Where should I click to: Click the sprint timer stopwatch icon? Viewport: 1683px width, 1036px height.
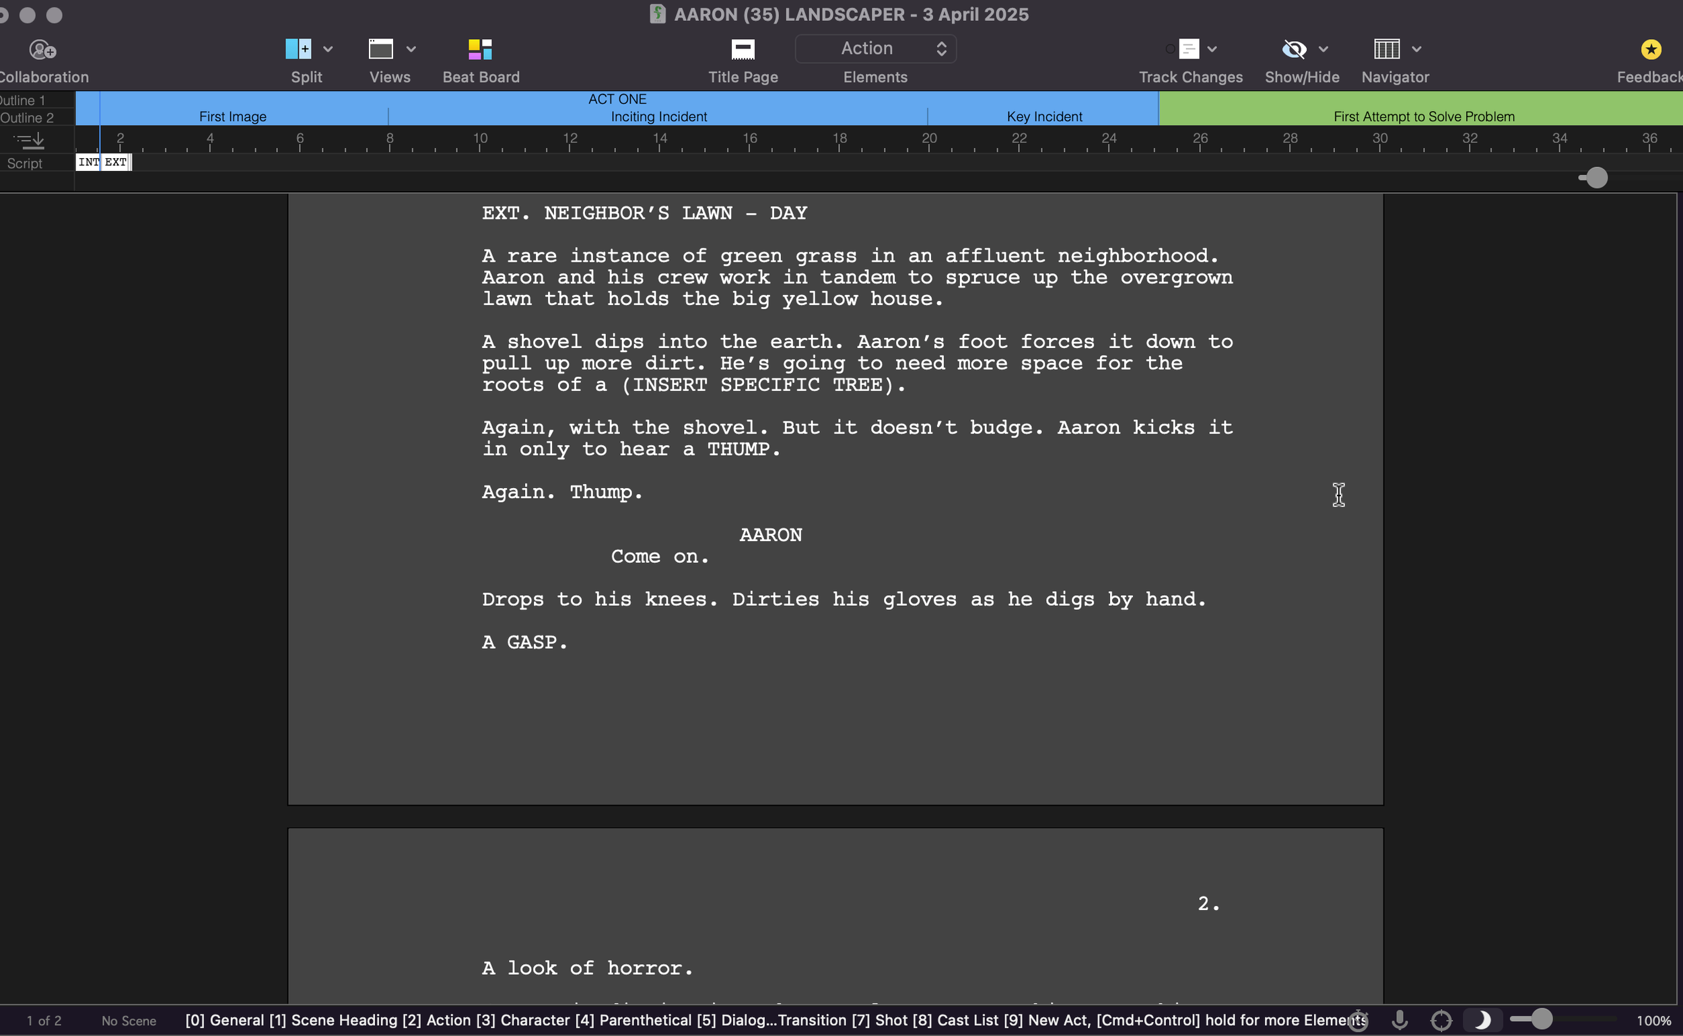pyautogui.click(x=1359, y=1021)
